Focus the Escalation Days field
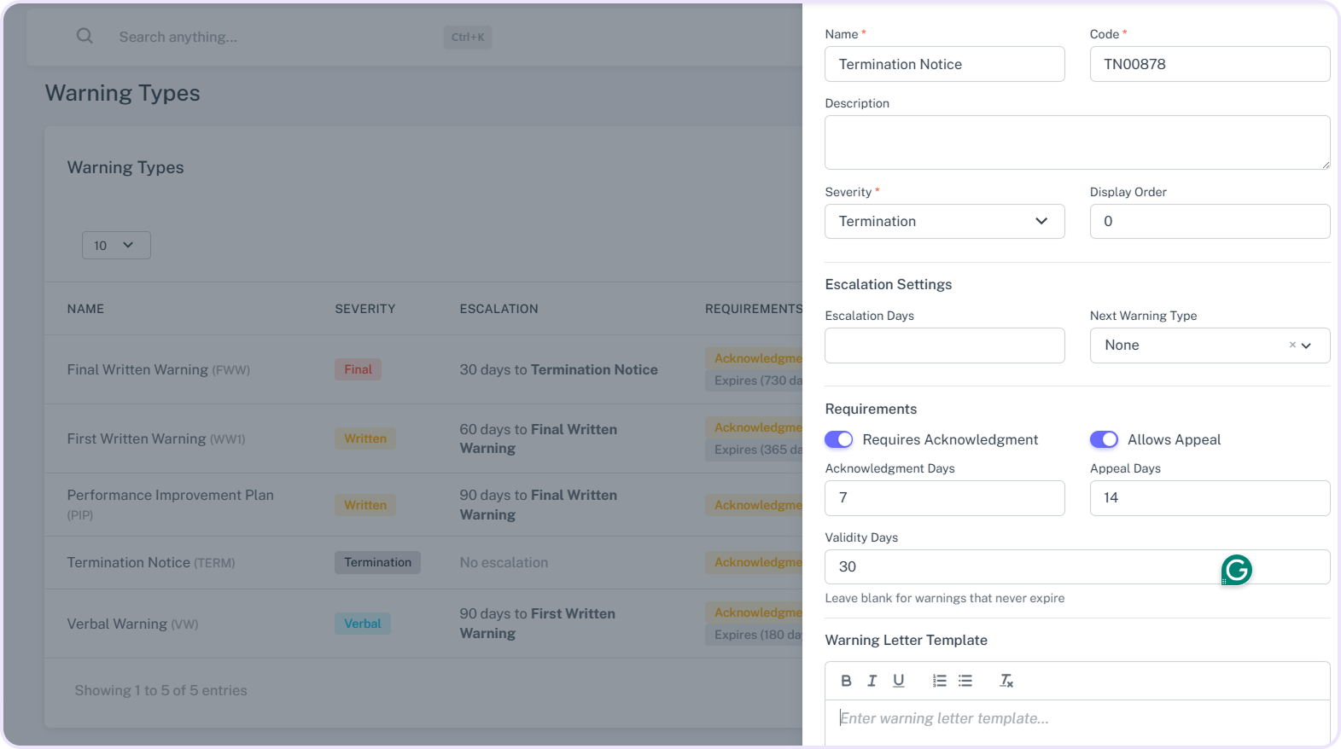The width and height of the screenshot is (1341, 749). (944, 345)
